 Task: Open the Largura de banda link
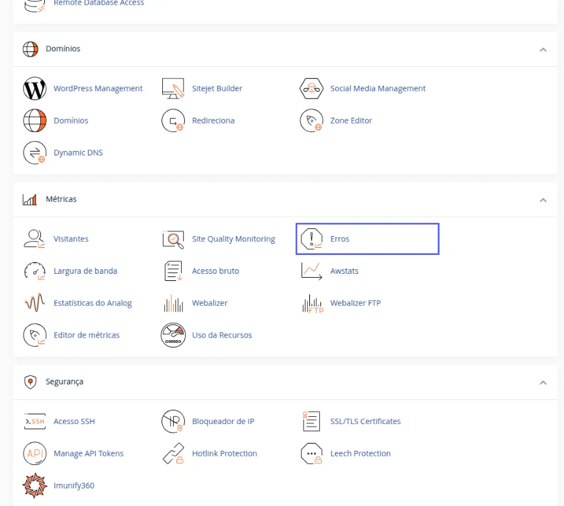(x=85, y=271)
